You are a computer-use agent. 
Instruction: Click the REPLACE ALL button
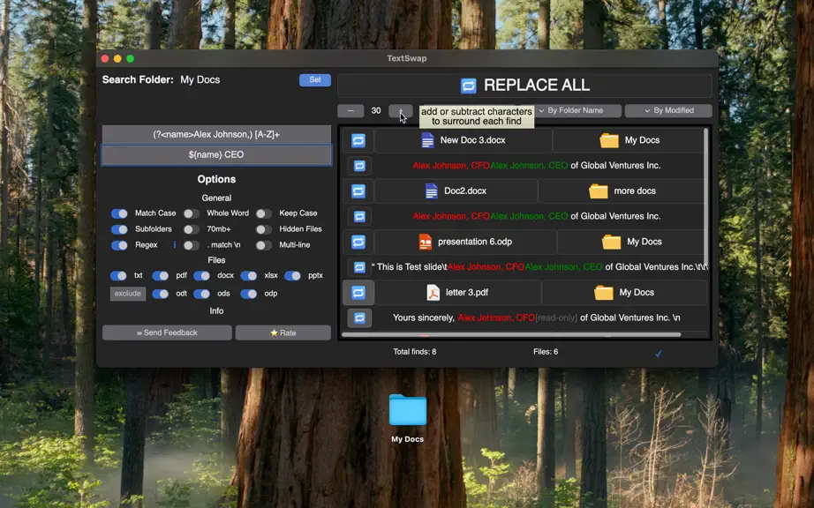pos(524,86)
